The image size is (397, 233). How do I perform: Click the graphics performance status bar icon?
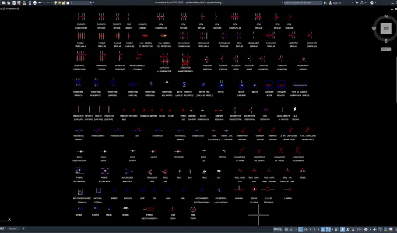coord(386,230)
